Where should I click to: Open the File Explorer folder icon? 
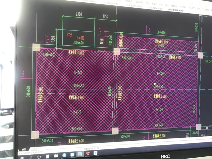click(56, 156)
